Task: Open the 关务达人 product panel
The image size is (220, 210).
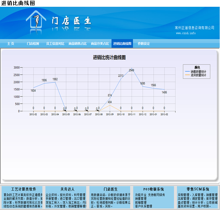Action: pyautogui.click(x=67, y=189)
